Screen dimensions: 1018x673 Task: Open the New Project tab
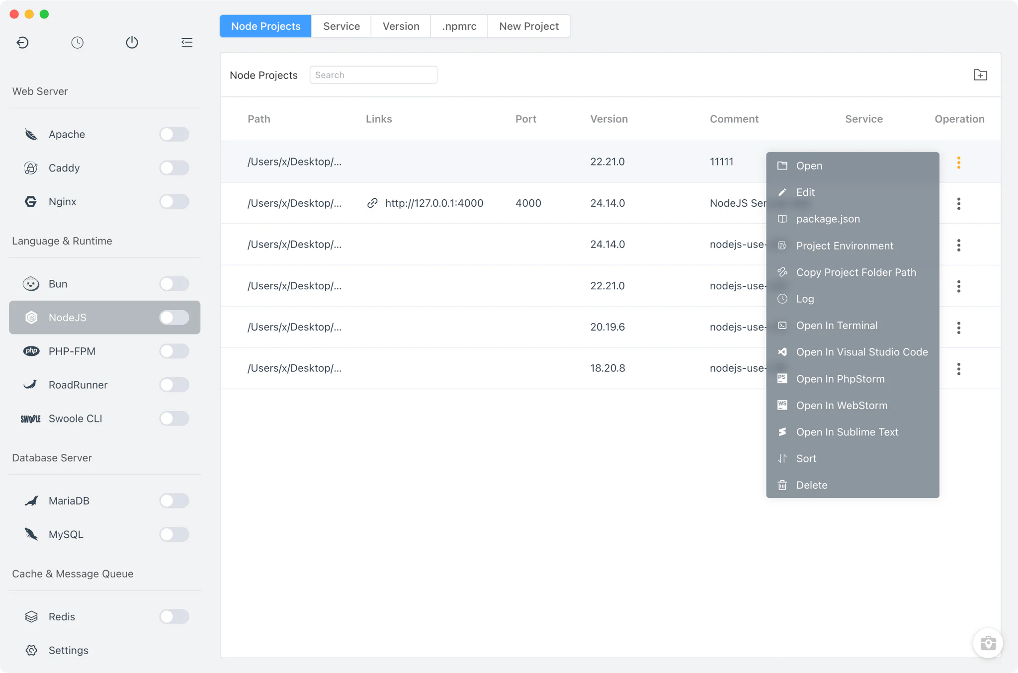point(529,26)
